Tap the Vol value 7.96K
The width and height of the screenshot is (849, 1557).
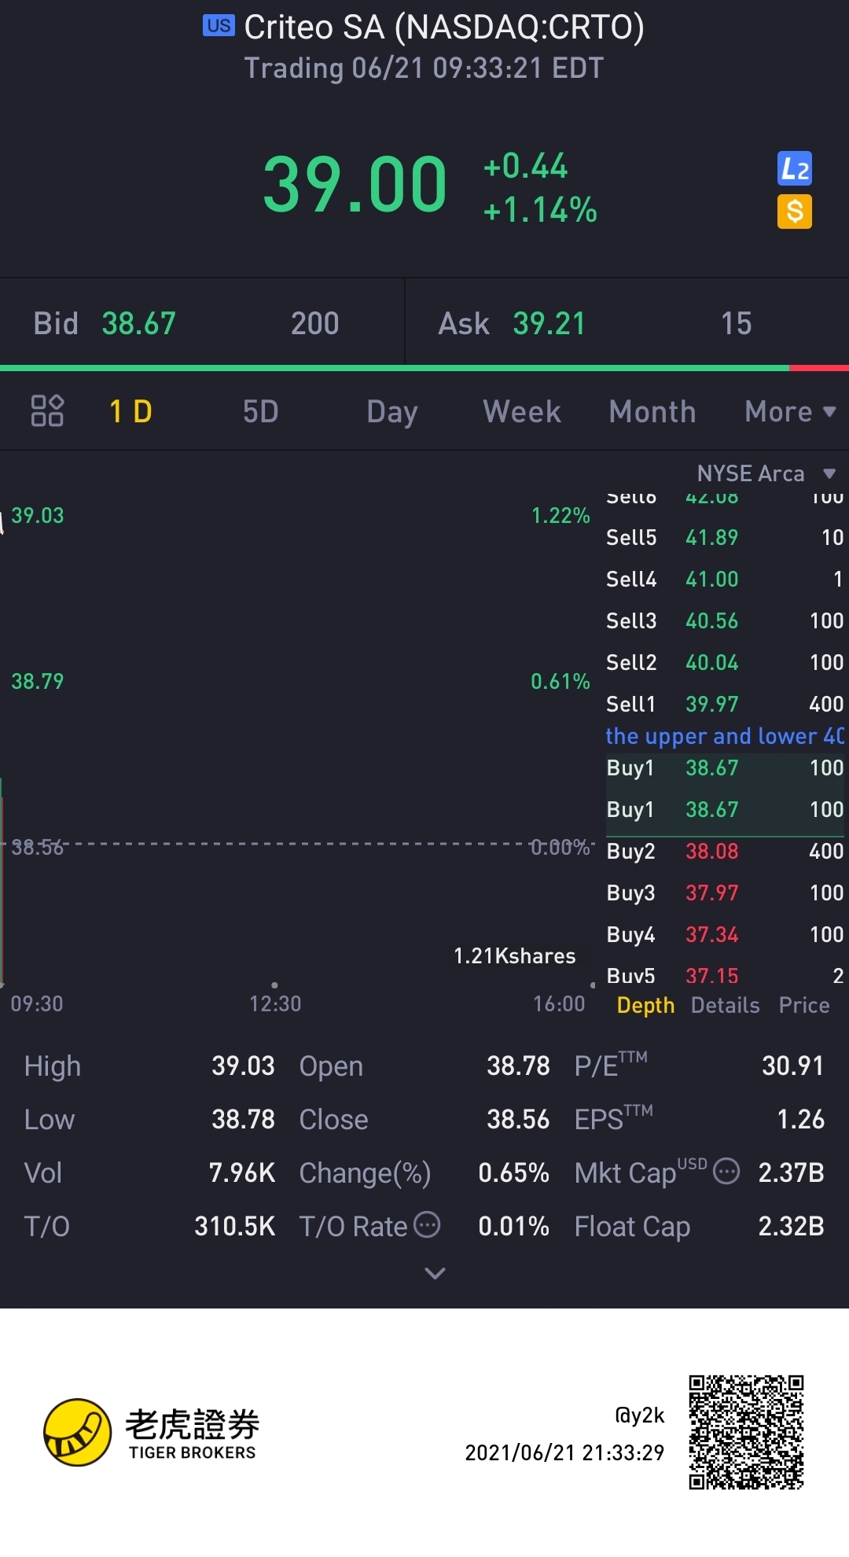click(x=242, y=1172)
